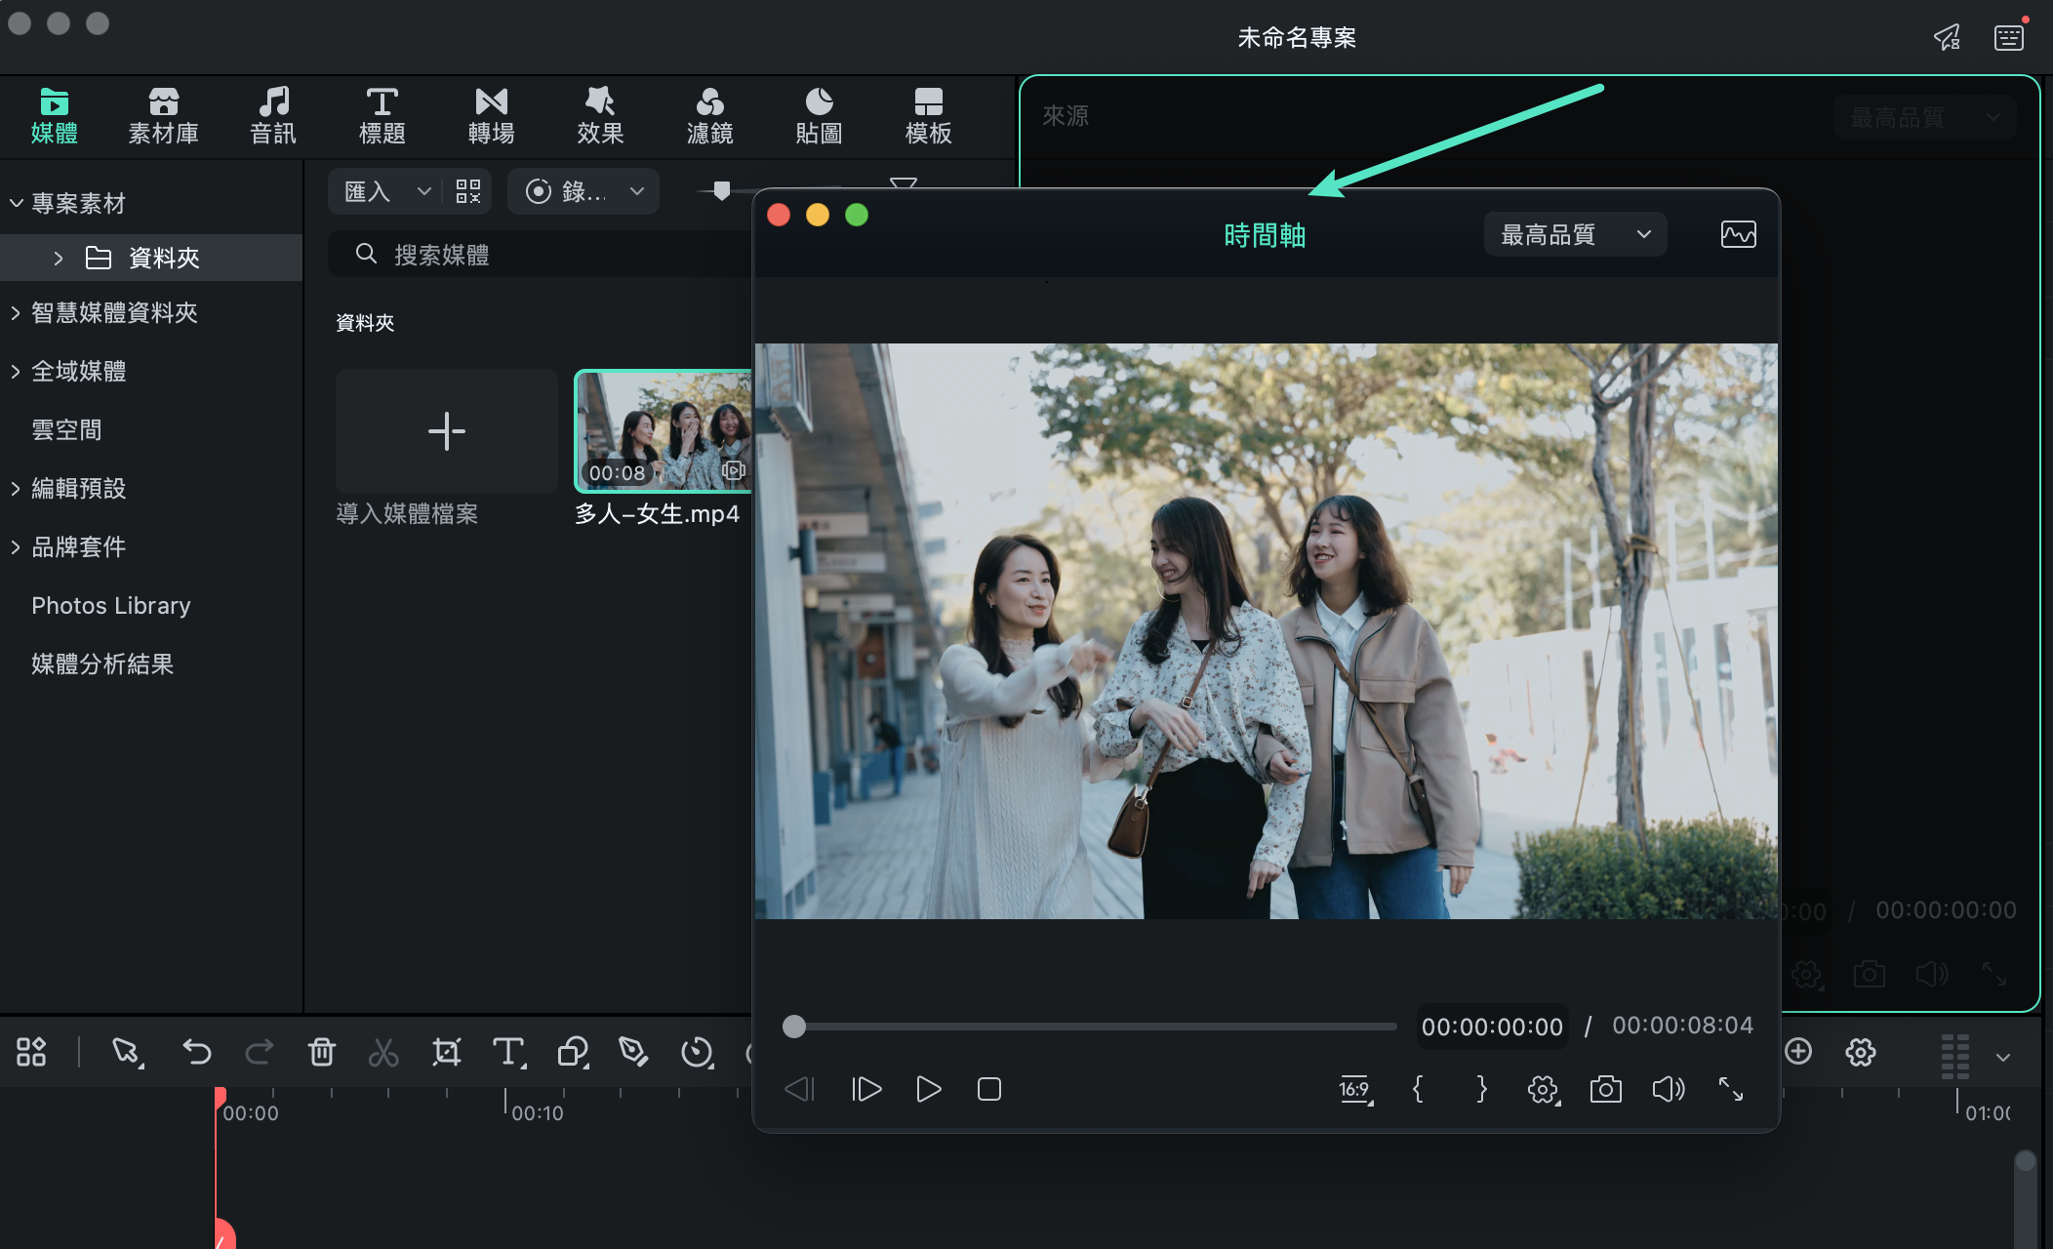Image resolution: width=2053 pixels, height=1249 pixels.
Task: Play the preview video
Action: (x=929, y=1089)
